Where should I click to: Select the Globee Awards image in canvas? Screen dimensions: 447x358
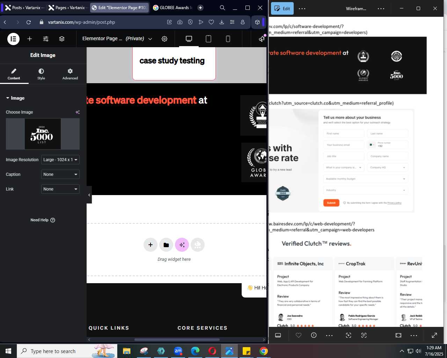(254, 163)
